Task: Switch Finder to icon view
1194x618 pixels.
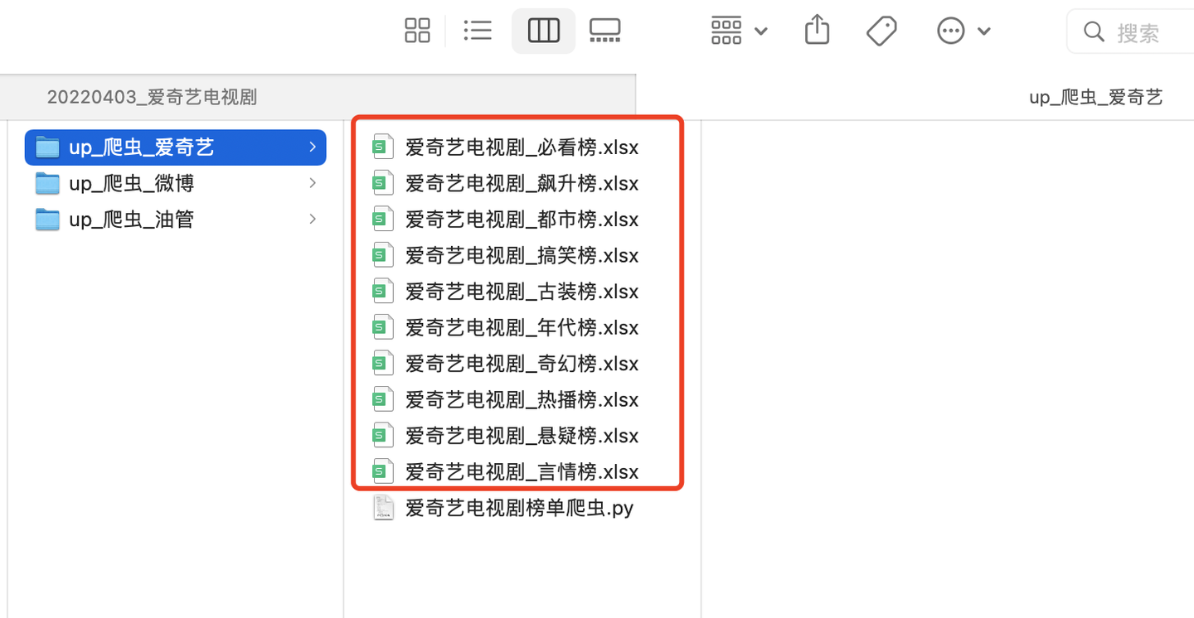Action: coord(417,31)
